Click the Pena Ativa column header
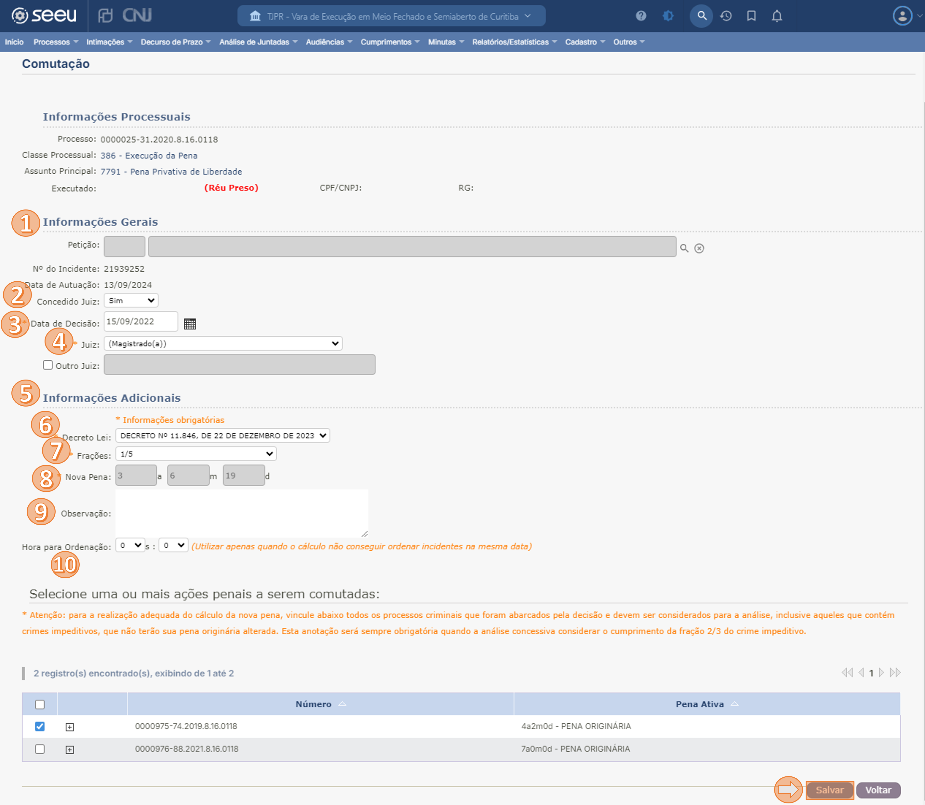 point(707,704)
